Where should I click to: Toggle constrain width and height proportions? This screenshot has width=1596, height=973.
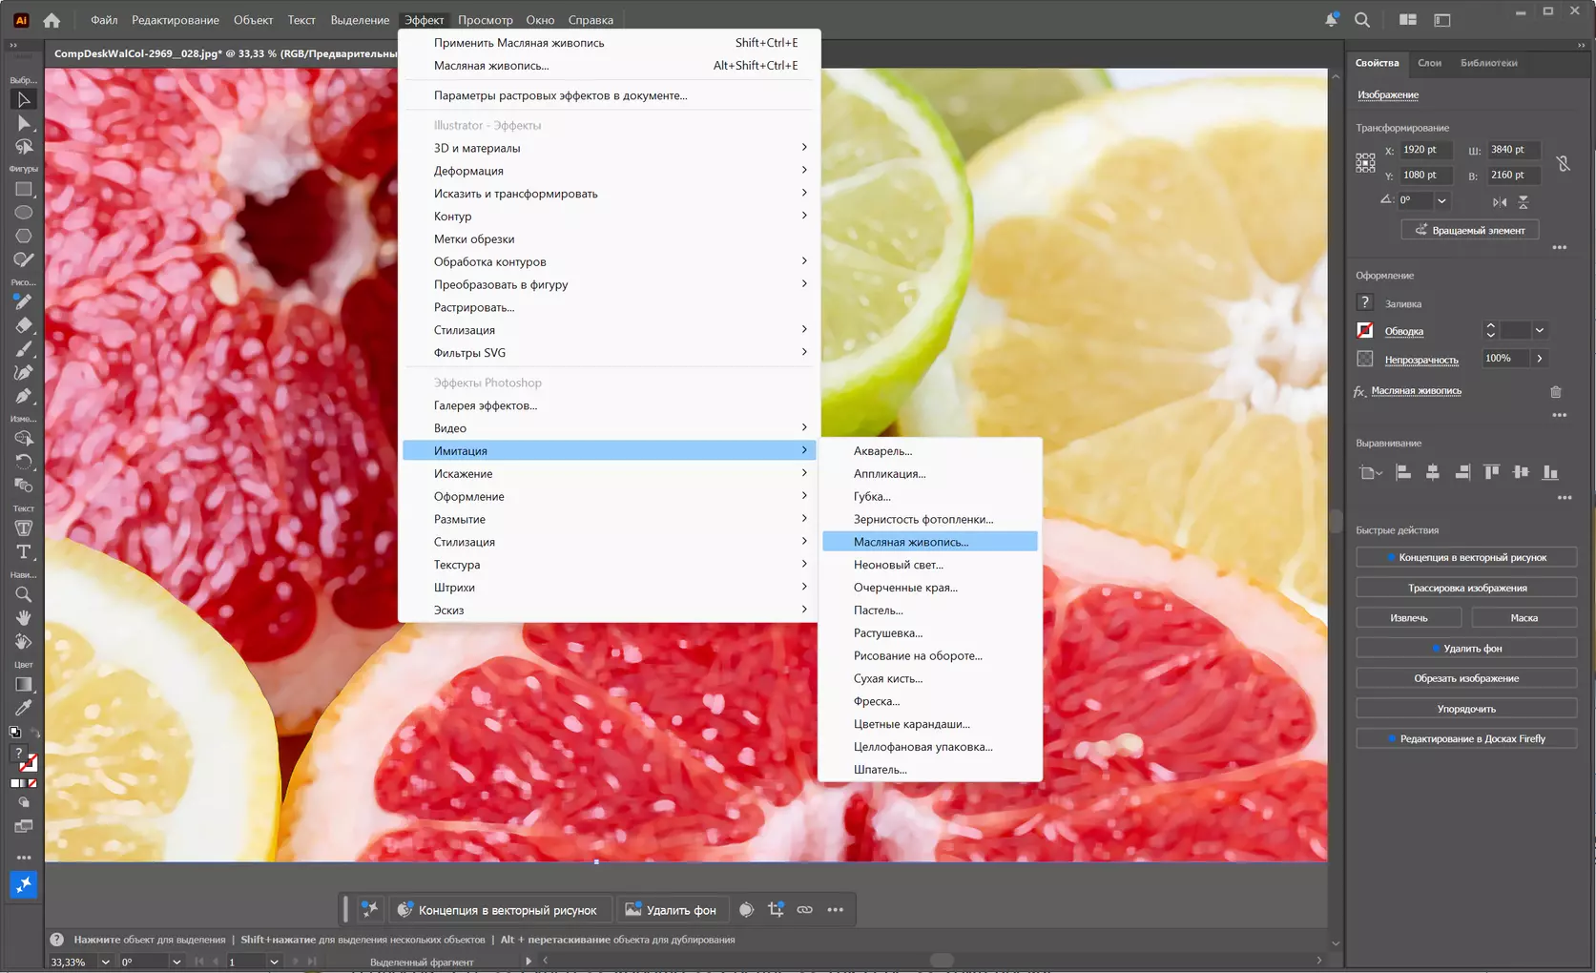1563,163
